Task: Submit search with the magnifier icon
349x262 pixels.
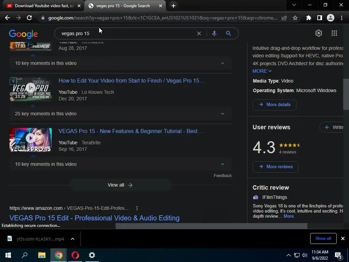Action: 228,33
